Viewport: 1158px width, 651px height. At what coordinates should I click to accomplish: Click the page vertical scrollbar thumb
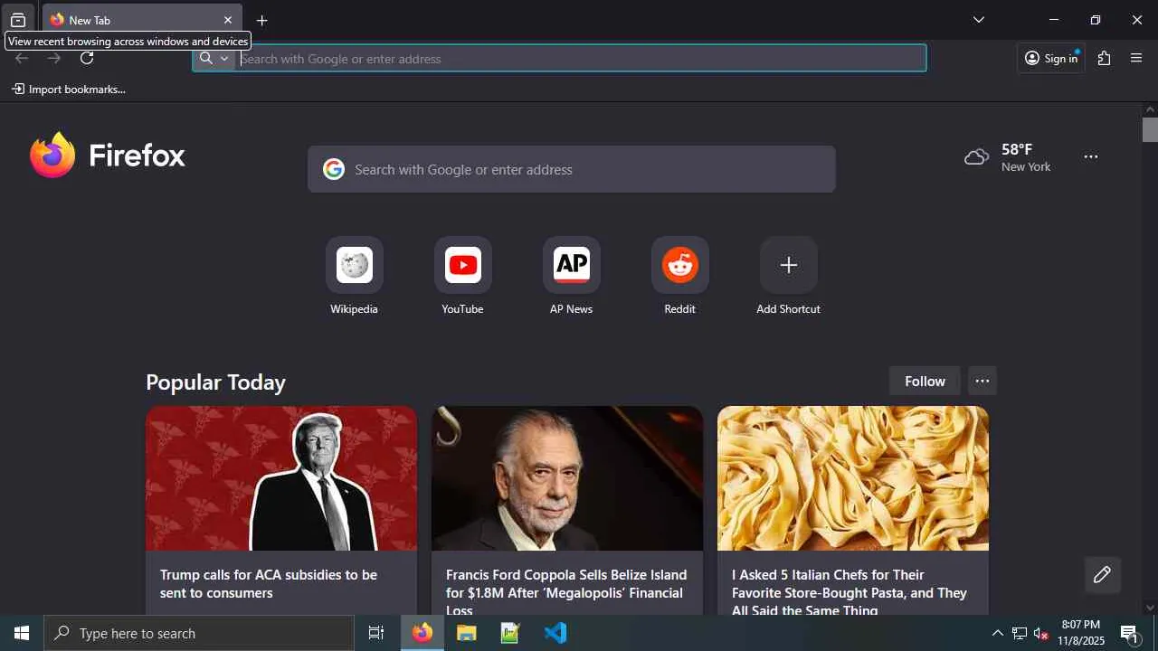pos(1150,129)
